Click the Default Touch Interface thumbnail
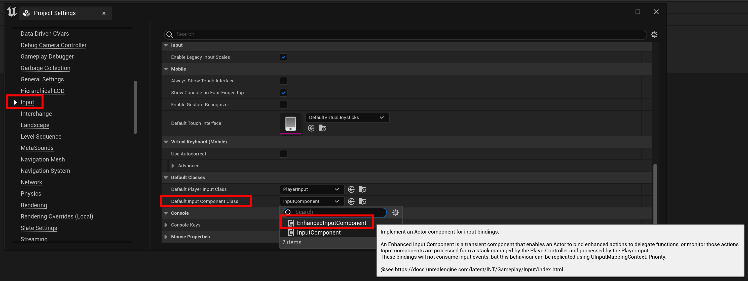 (x=290, y=123)
